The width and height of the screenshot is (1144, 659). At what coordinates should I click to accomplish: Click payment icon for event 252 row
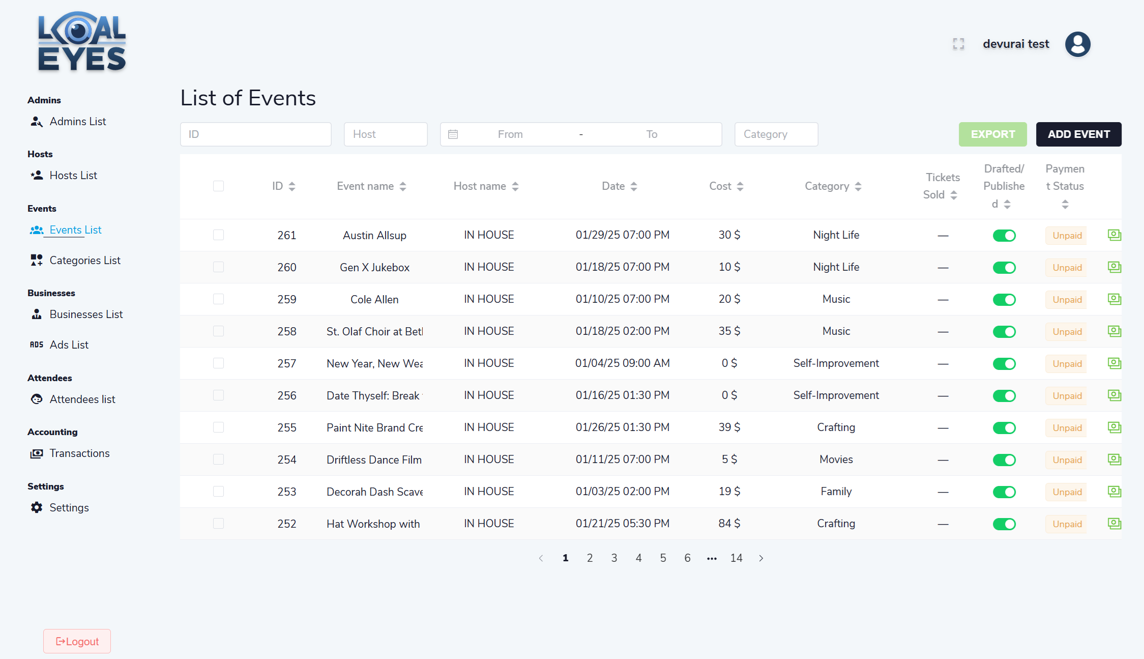1114,524
